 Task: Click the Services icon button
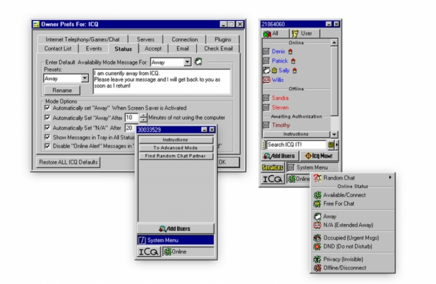click(272, 168)
